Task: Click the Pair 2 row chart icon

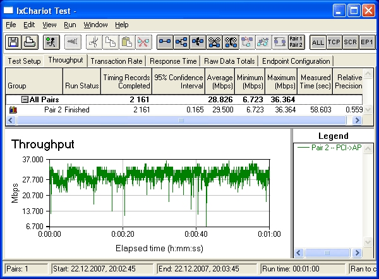Action: (13, 110)
